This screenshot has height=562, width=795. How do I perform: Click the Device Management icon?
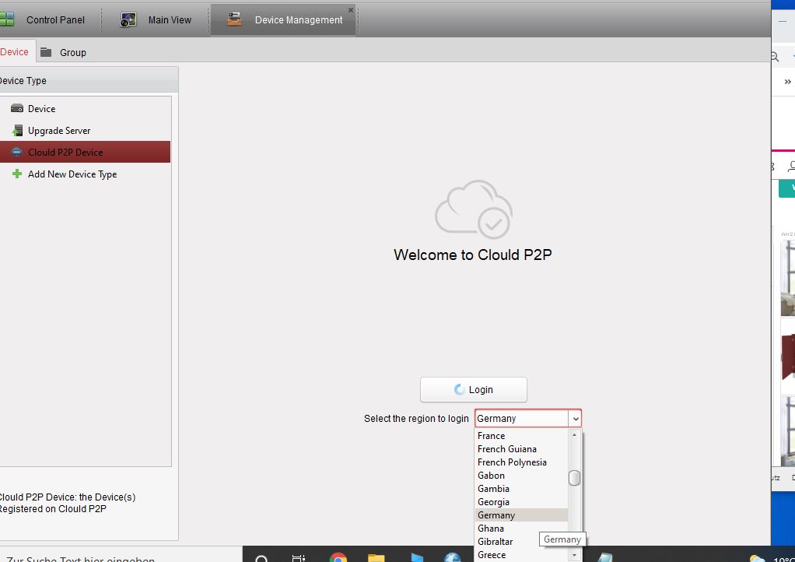[234, 19]
